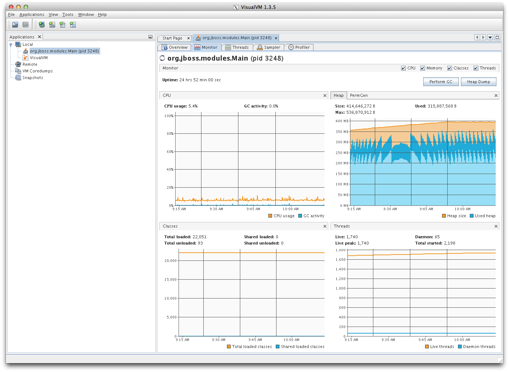Open the File menu
The image size is (509, 372).
tap(11, 15)
